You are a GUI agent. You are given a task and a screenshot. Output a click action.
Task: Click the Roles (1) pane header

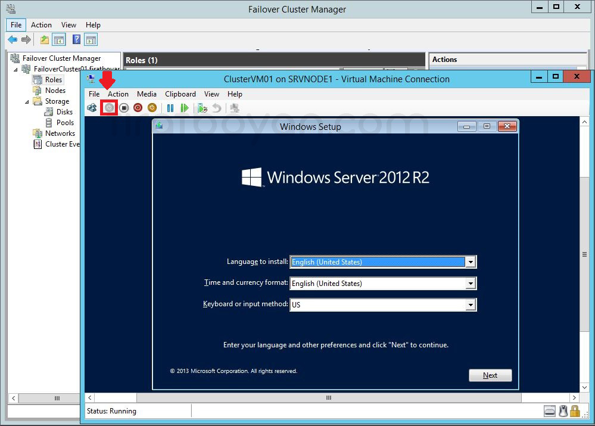click(274, 60)
